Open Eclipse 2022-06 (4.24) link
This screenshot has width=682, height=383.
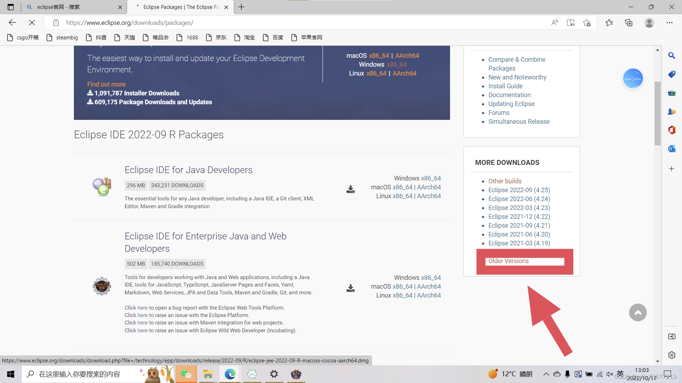(519, 199)
